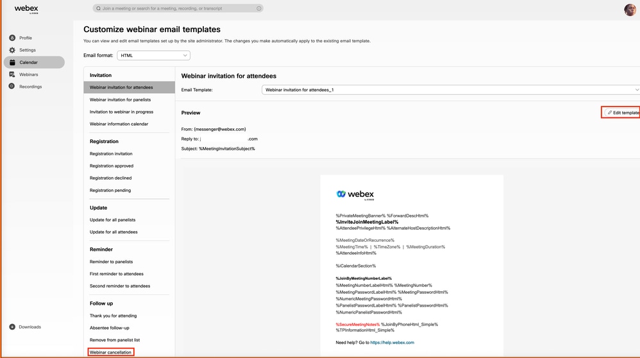Go to Profile page
This screenshot has height=358, width=640.
click(26, 38)
